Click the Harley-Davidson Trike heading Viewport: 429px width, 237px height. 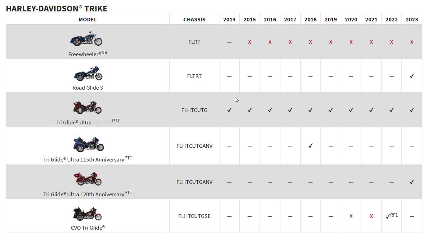tap(57, 9)
